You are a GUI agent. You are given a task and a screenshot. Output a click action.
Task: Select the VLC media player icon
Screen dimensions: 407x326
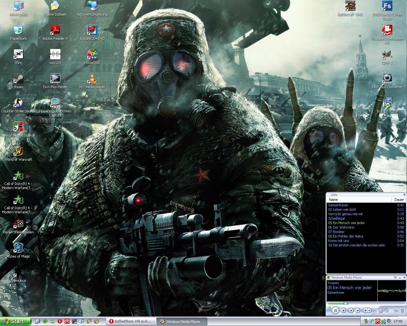coord(92,81)
